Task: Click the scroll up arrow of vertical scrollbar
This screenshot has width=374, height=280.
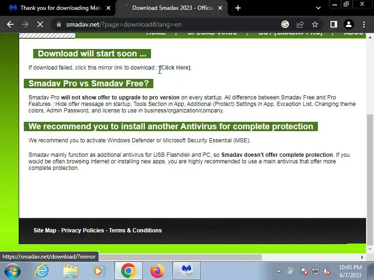Action: [370, 37]
